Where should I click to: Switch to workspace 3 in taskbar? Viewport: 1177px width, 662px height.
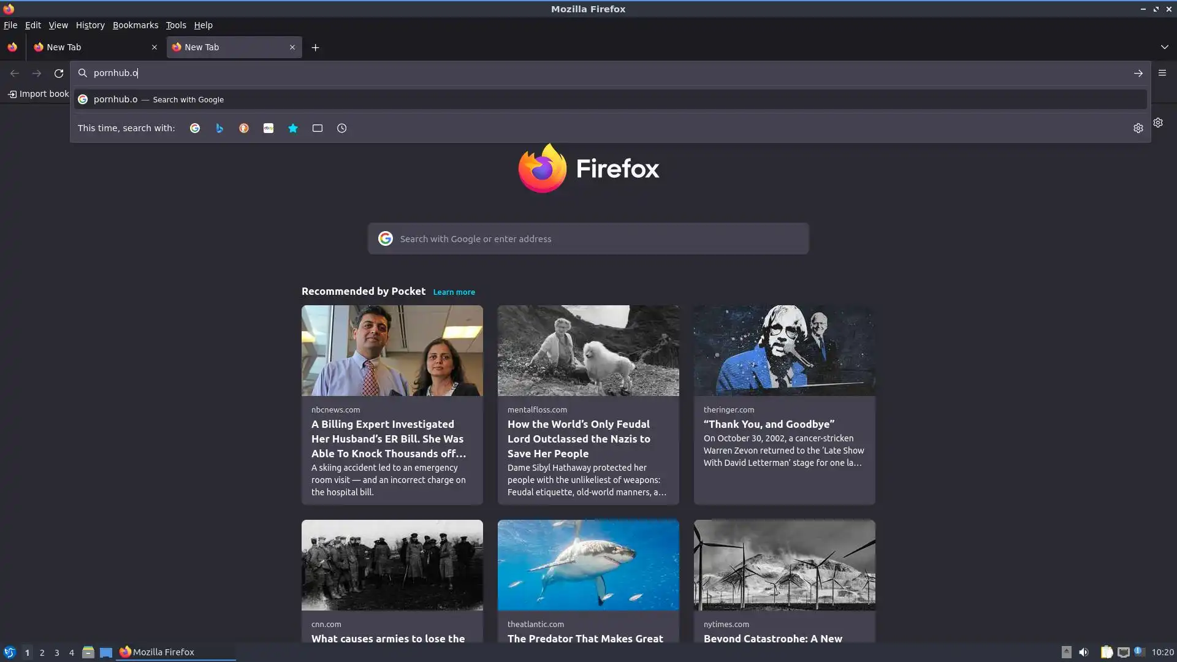click(x=56, y=652)
